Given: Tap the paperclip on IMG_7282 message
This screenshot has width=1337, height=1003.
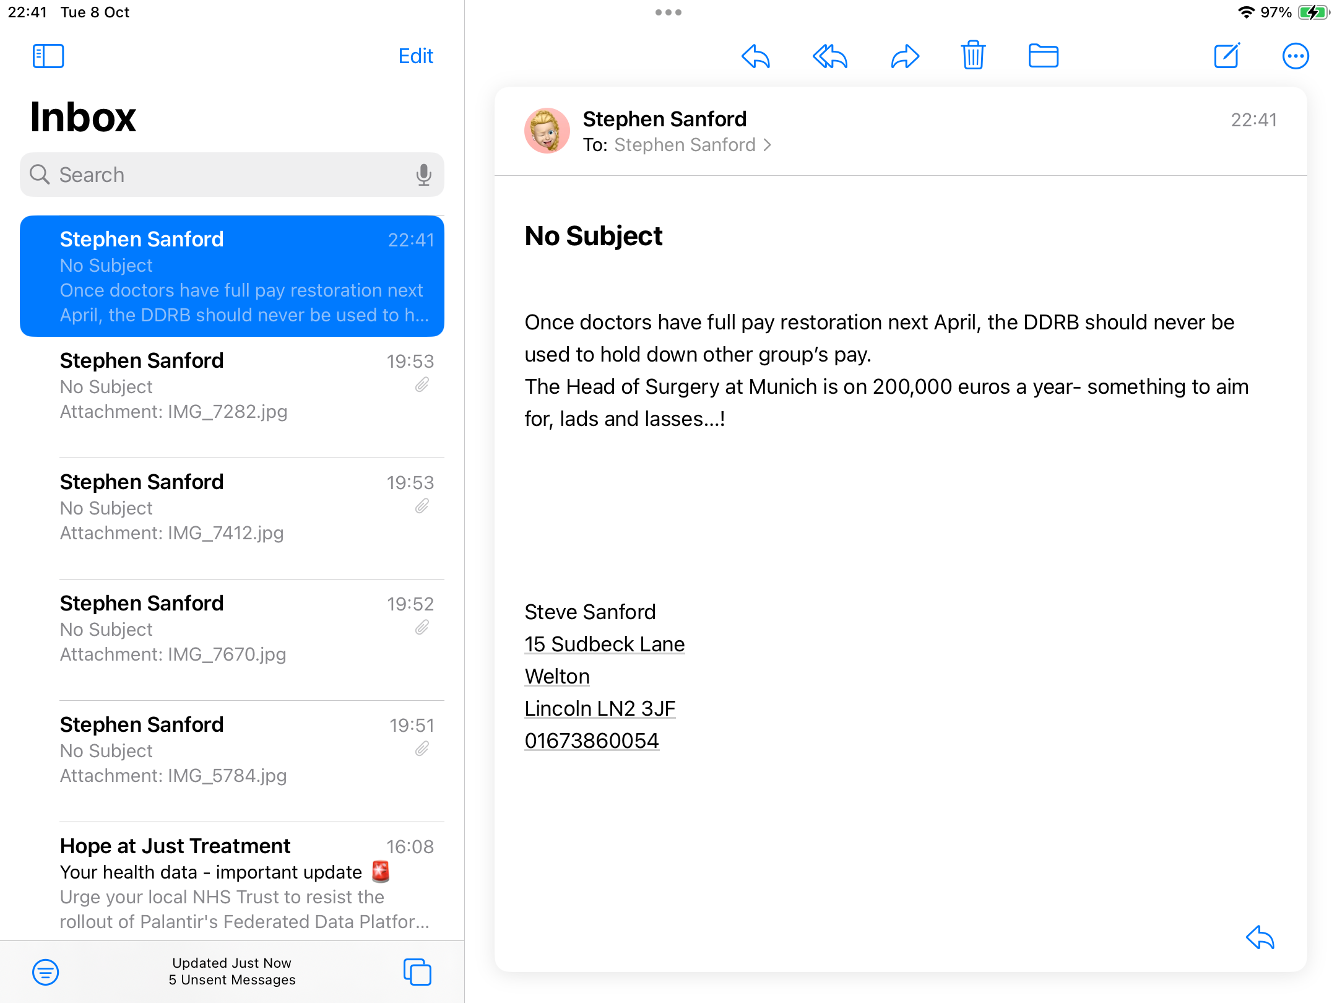Looking at the screenshot, I should pos(422,385).
